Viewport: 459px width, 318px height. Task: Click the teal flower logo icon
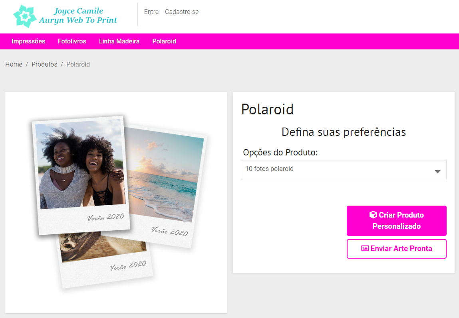tap(25, 16)
